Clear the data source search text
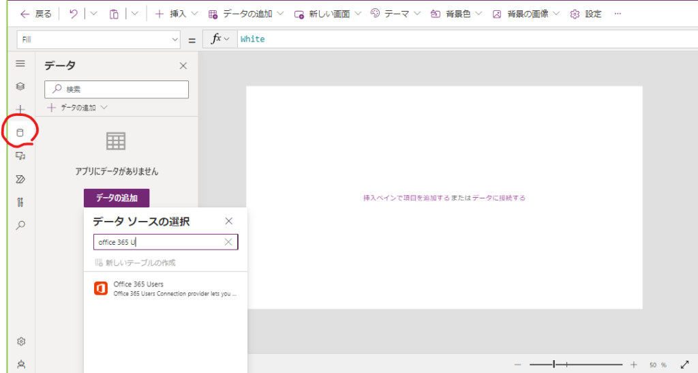Screen dimensions: 698x373 228,242
